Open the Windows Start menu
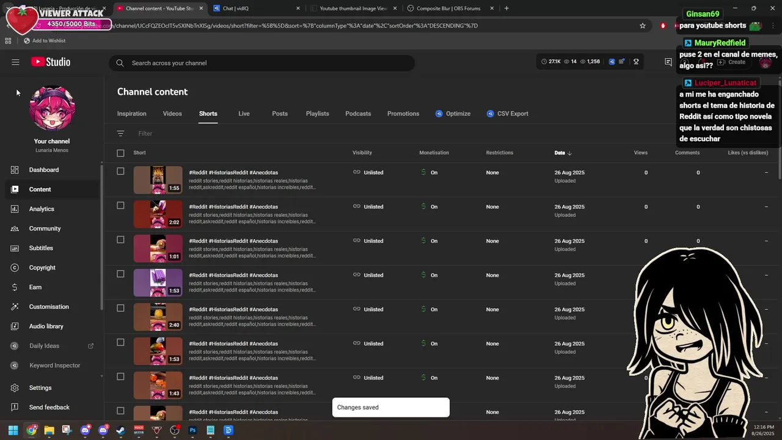Image resolution: width=782 pixels, height=440 pixels. pyautogui.click(x=13, y=430)
